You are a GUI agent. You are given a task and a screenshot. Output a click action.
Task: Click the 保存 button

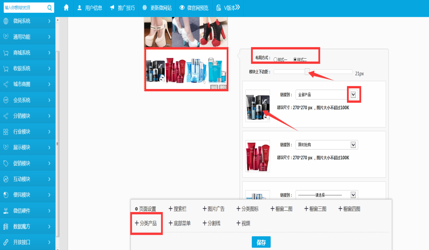click(261, 242)
